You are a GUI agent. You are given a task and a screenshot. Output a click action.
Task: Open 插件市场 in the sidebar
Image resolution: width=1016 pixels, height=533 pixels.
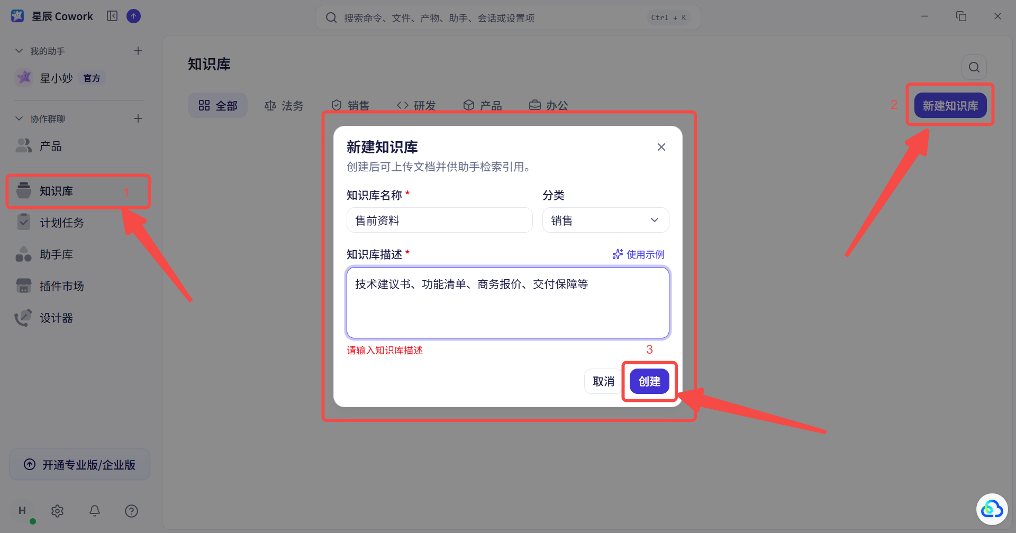coord(79,286)
